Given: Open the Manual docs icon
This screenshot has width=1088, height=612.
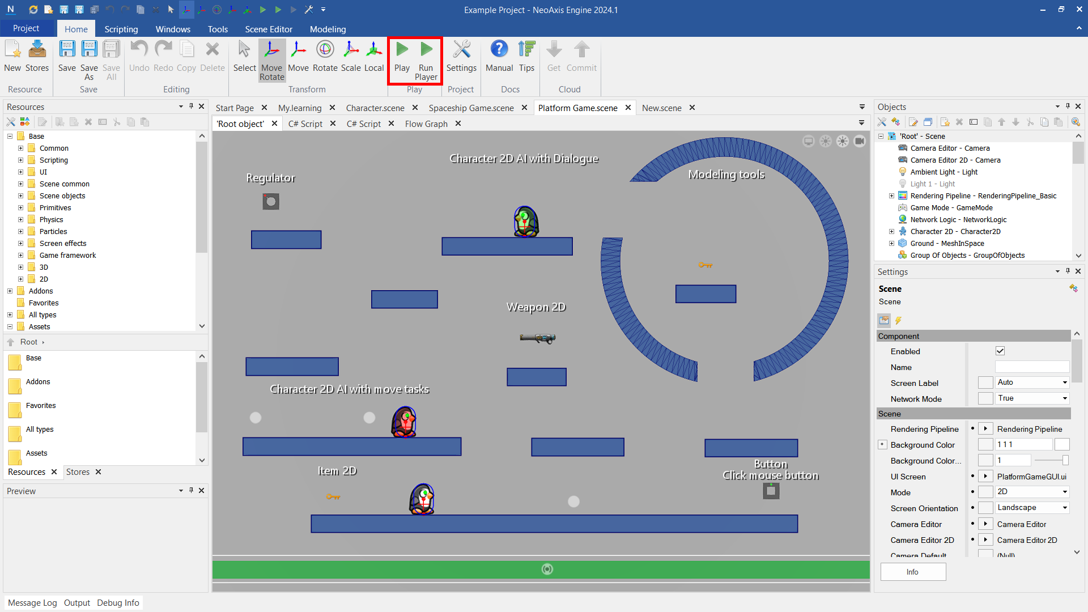Looking at the screenshot, I should pos(499,50).
